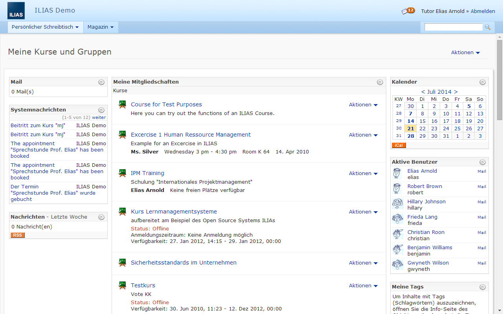Click course icon beside Sicherheitsstandards im Unternehmen

coord(122,263)
